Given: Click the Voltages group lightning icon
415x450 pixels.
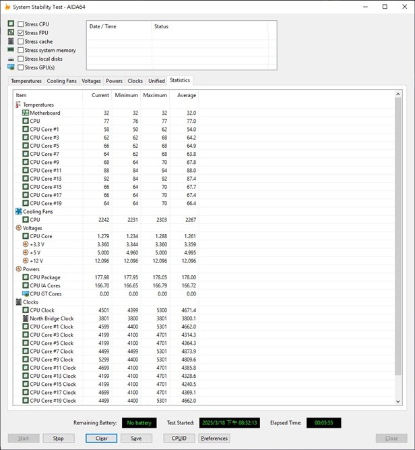Looking at the screenshot, I should tap(19, 228).
